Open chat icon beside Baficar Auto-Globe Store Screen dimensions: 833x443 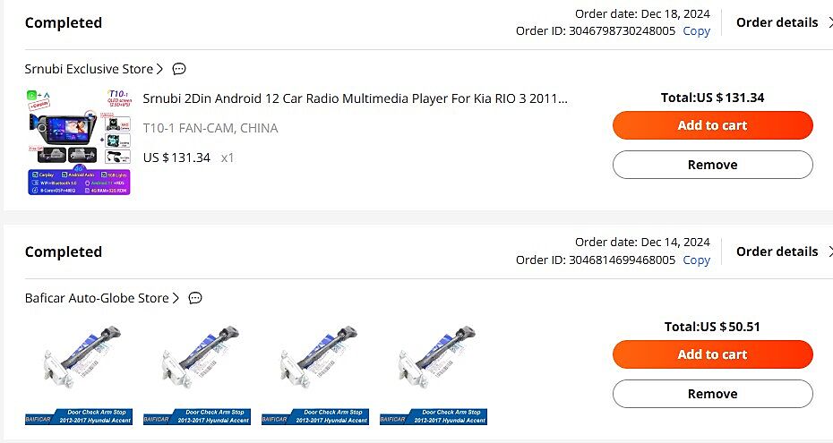pos(195,298)
